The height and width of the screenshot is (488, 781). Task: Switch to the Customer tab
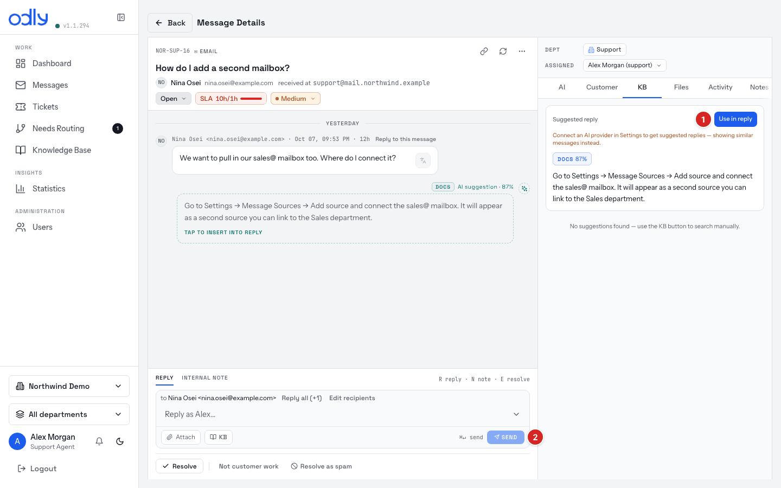[602, 87]
